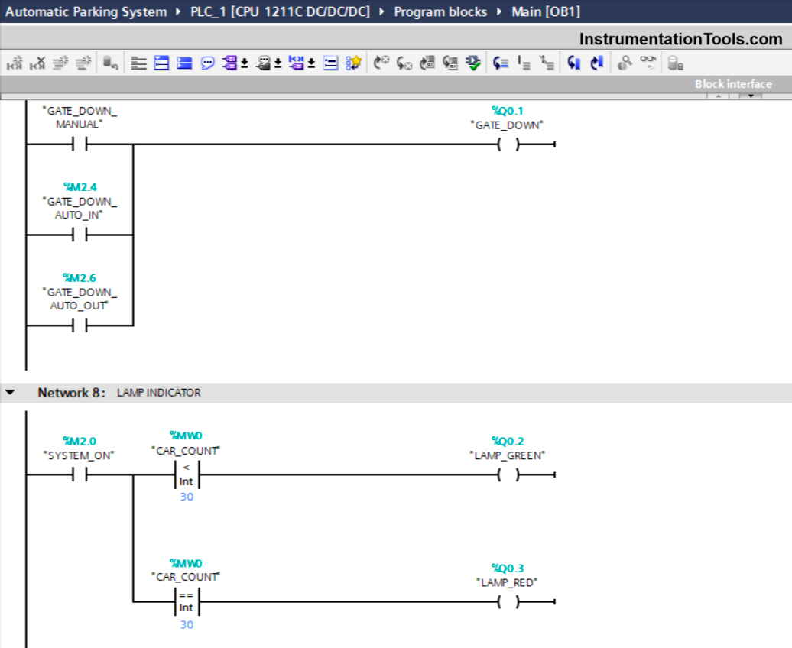This screenshot has width=792, height=648.
Task: Select the LAMP_GREEN output coil
Action: click(508, 475)
